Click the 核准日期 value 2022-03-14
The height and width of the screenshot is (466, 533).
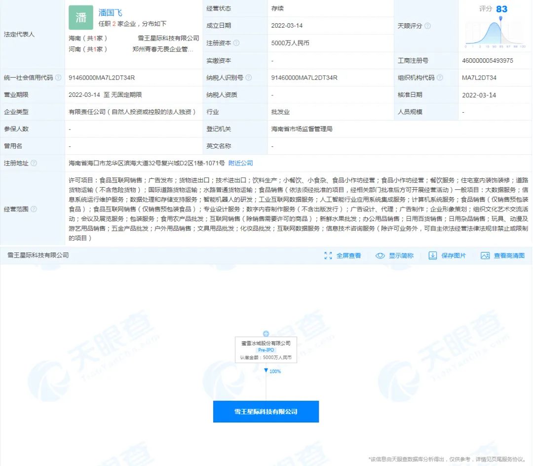479,95
